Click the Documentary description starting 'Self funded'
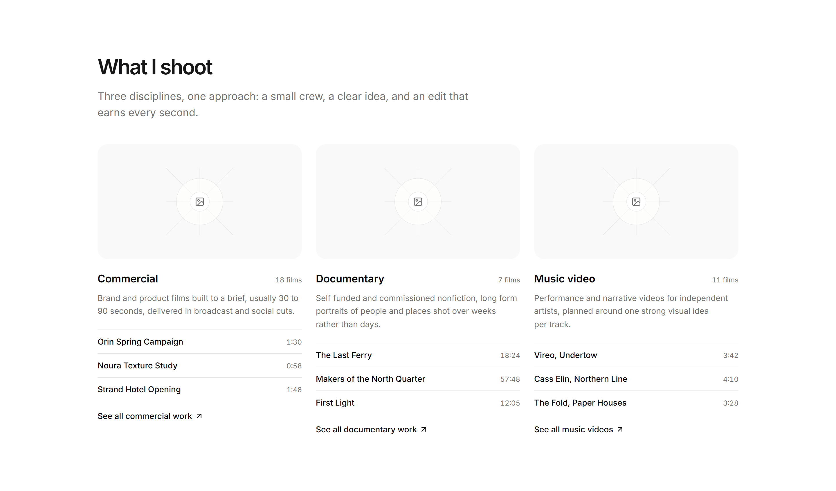This screenshot has width=836, height=491. (x=416, y=311)
